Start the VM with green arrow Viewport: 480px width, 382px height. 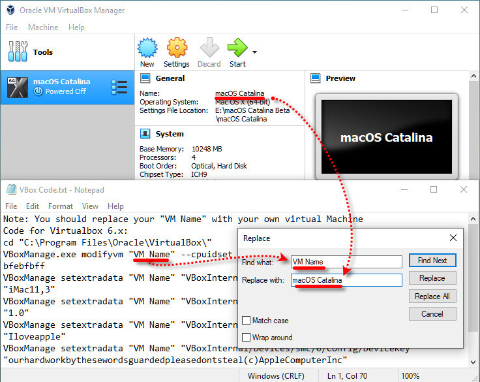click(x=237, y=48)
